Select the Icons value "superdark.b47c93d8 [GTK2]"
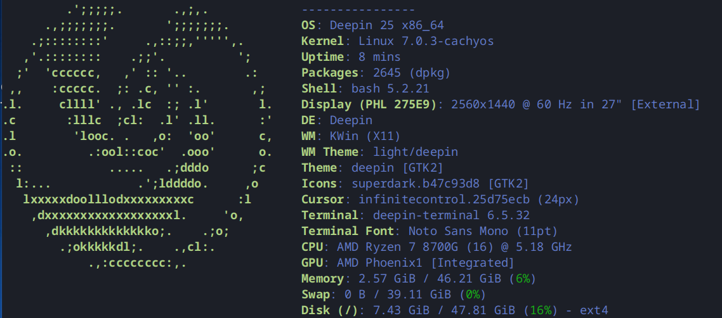The height and width of the screenshot is (318, 722). point(440,184)
